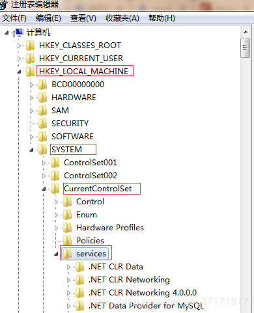Click Enum folder icon
The height and width of the screenshot is (313, 254).
pos(68,215)
